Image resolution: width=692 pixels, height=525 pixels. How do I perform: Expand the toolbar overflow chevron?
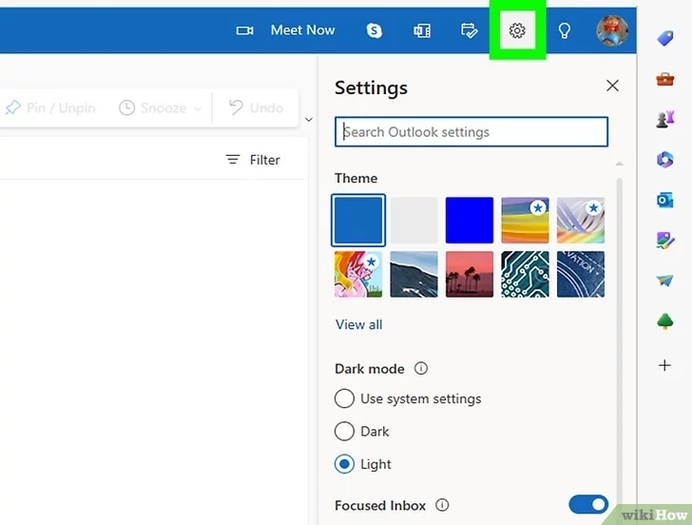pyautogui.click(x=309, y=119)
